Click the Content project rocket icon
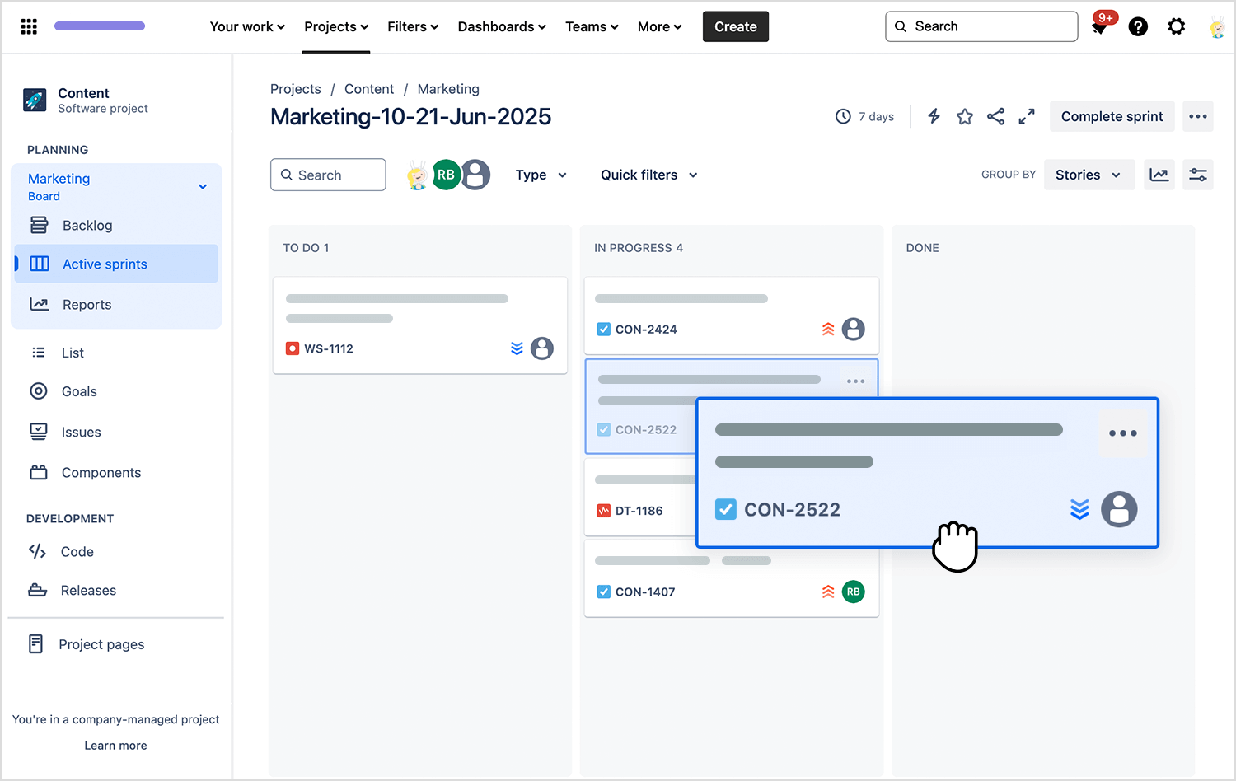The height and width of the screenshot is (781, 1236). tap(35, 100)
